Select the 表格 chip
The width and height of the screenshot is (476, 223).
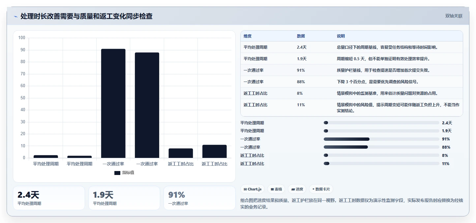[x=276, y=189]
